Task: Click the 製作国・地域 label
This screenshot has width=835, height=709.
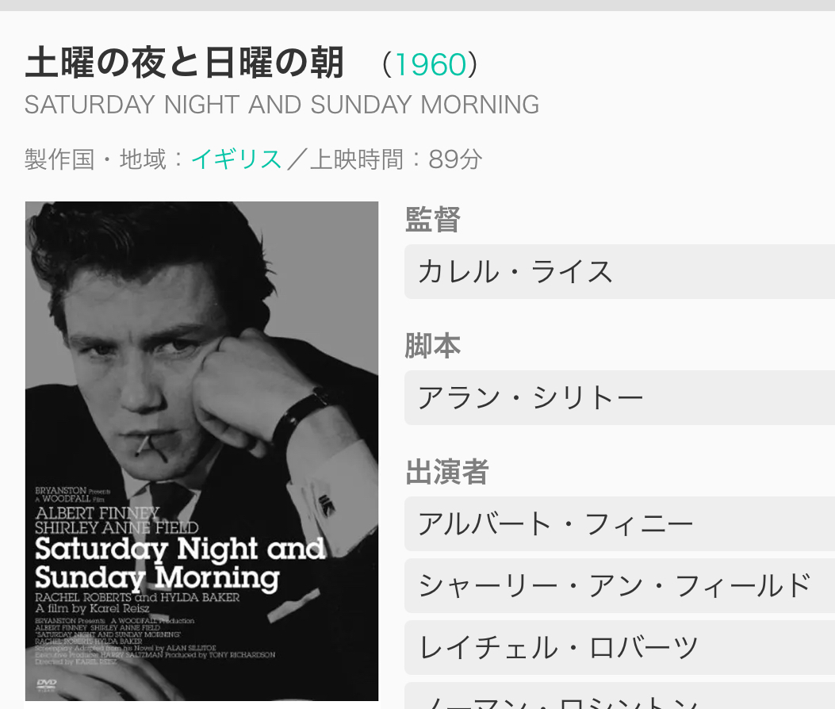Action: 95,159
